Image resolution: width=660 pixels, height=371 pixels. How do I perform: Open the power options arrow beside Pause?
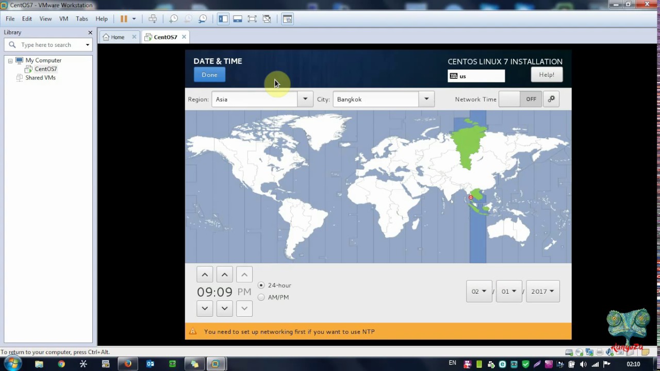click(x=134, y=19)
